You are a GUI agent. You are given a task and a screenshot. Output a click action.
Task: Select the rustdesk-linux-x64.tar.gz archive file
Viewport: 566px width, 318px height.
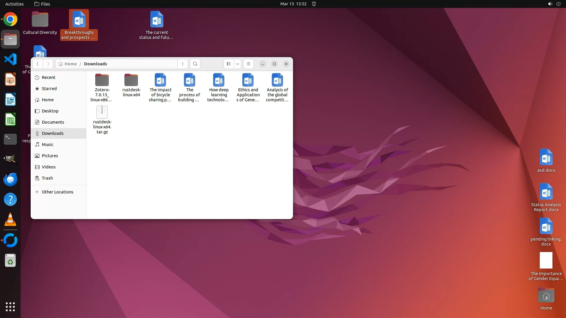102,112
